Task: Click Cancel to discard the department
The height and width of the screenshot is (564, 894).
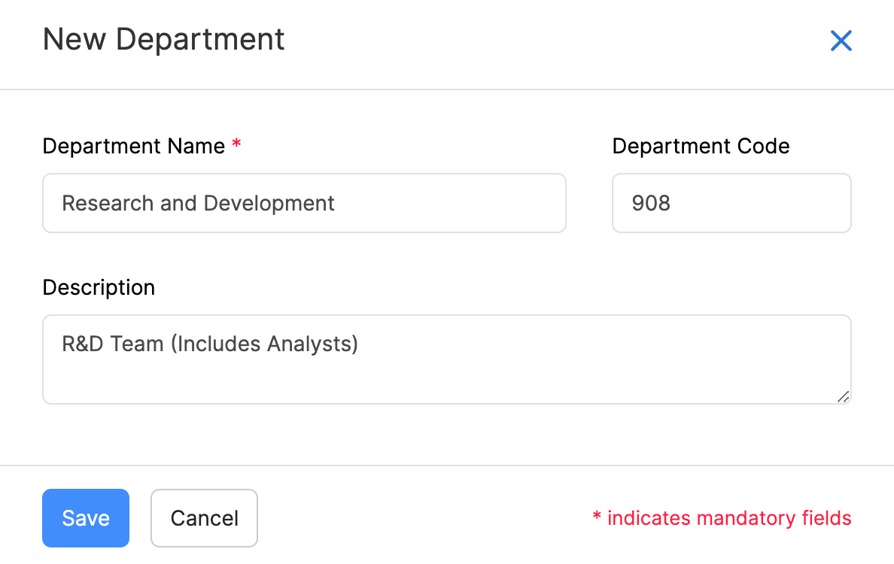Action: click(204, 518)
